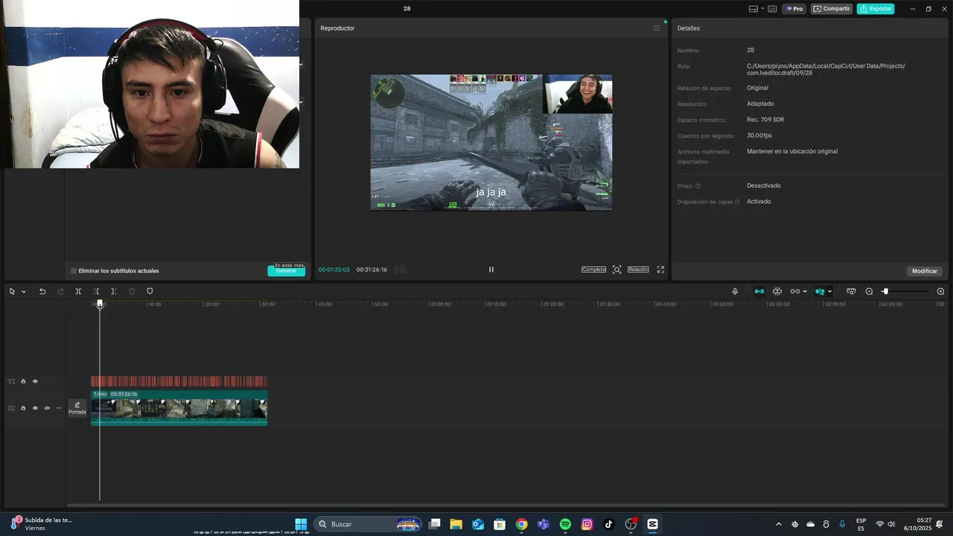Screen dimensions: 953x536
Task: Delete the selected clip with trash icon
Action: click(x=132, y=291)
